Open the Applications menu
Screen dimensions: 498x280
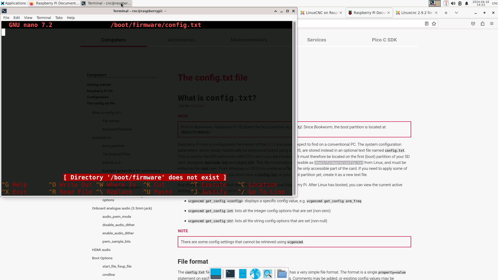(x=13, y=3)
